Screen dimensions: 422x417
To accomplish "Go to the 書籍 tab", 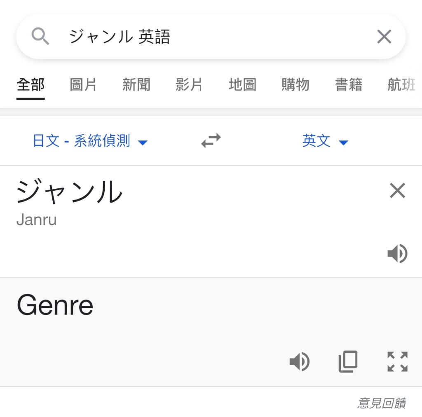I will 349,85.
